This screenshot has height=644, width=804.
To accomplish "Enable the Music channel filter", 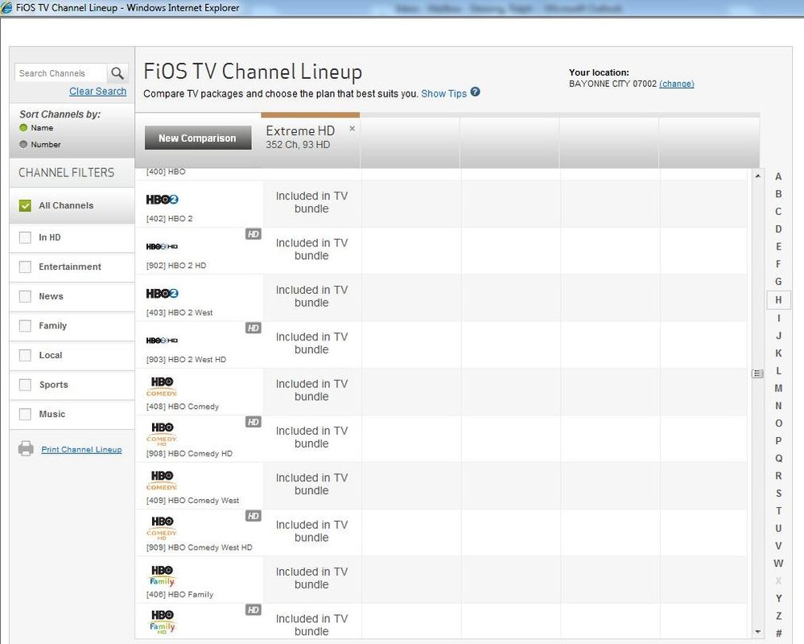I will coord(25,415).
